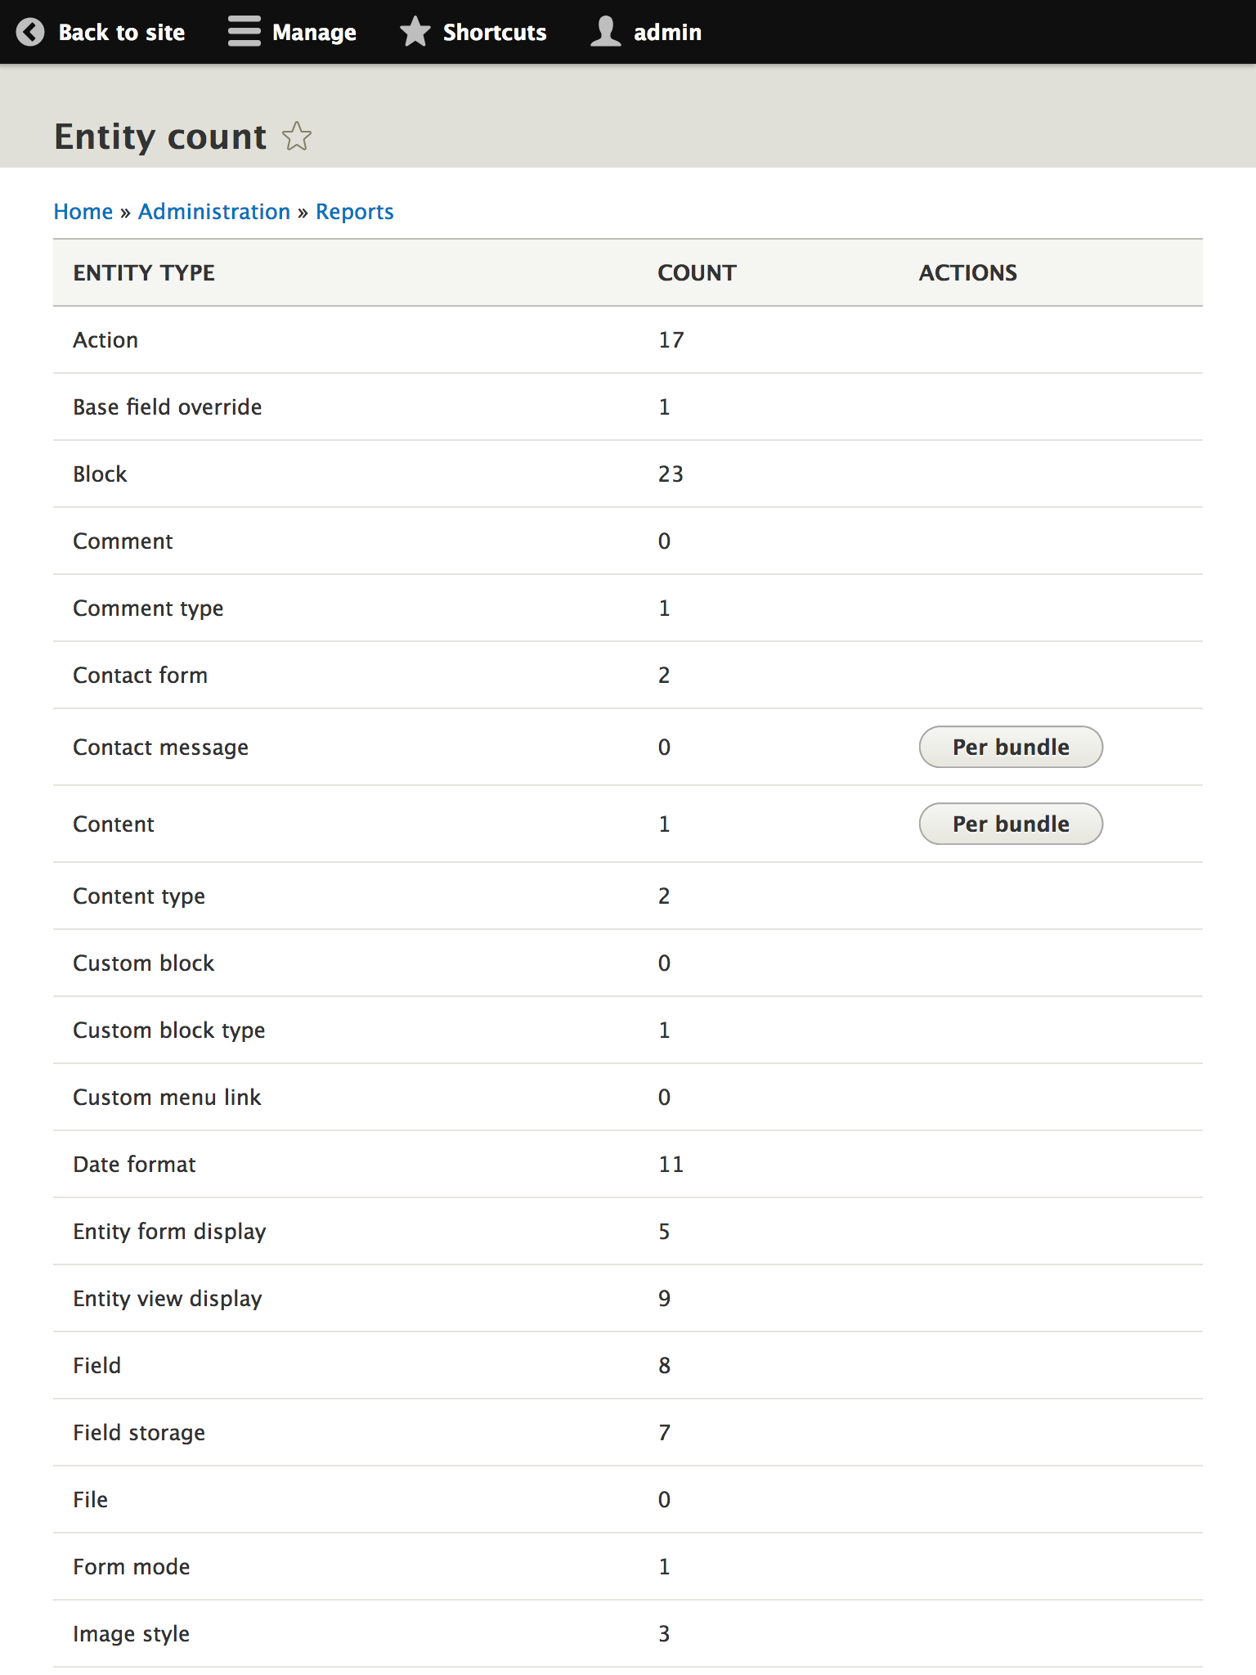The width and height of the screenshot is (1256, 1675).
Task: Click the star icon beside Shortcuts
Action: (415, 32)
